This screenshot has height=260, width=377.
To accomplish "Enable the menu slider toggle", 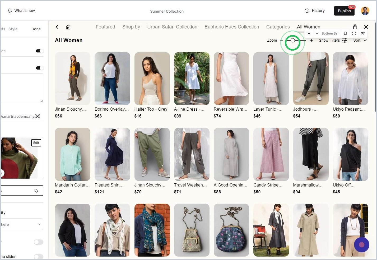I will [39, 256].
